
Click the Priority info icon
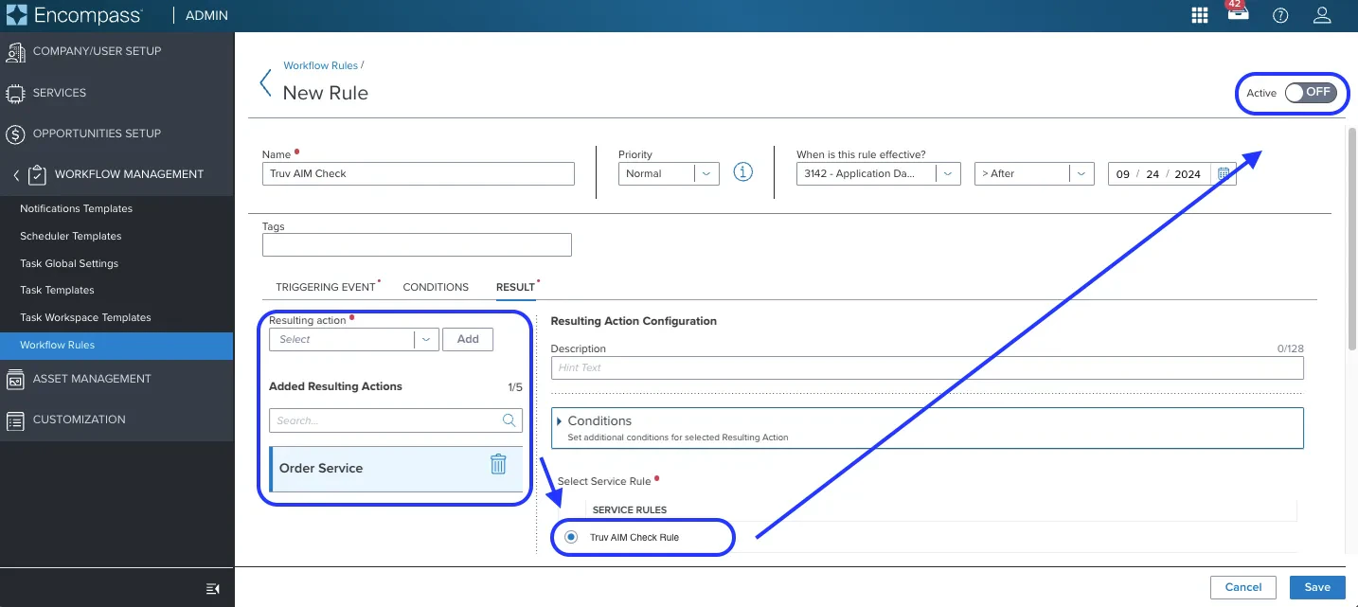tap(742, 172)
